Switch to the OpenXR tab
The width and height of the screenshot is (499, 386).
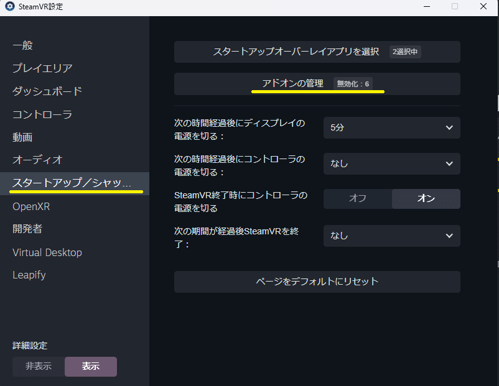31,206
